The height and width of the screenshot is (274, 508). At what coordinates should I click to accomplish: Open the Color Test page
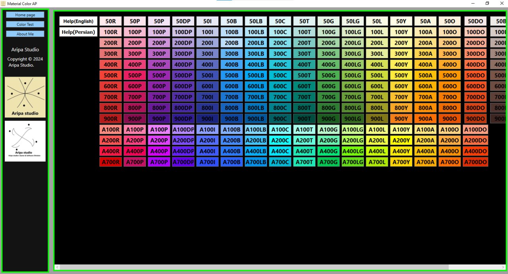[25, 24]
